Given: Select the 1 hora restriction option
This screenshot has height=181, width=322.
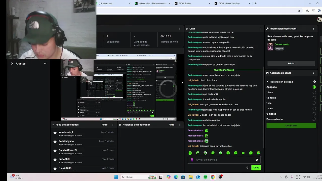Looking at the screenshot, I should tap(314, 92).
